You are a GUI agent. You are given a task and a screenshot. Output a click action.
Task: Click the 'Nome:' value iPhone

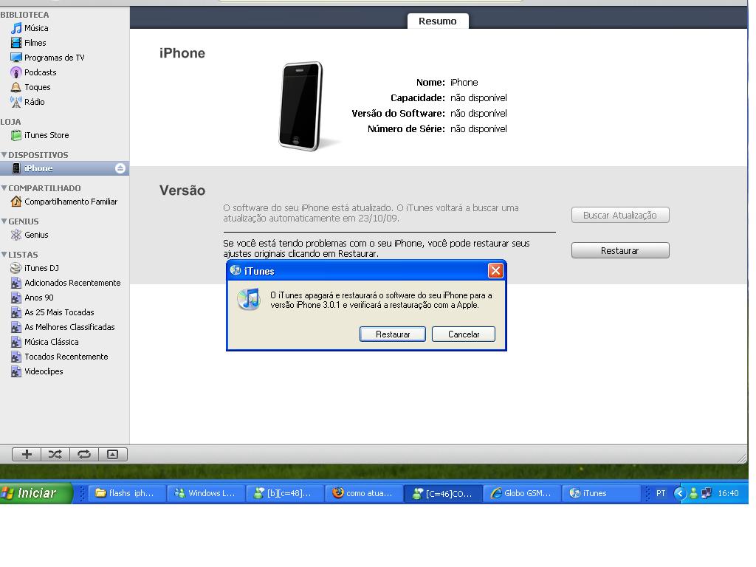pos(464,83)
